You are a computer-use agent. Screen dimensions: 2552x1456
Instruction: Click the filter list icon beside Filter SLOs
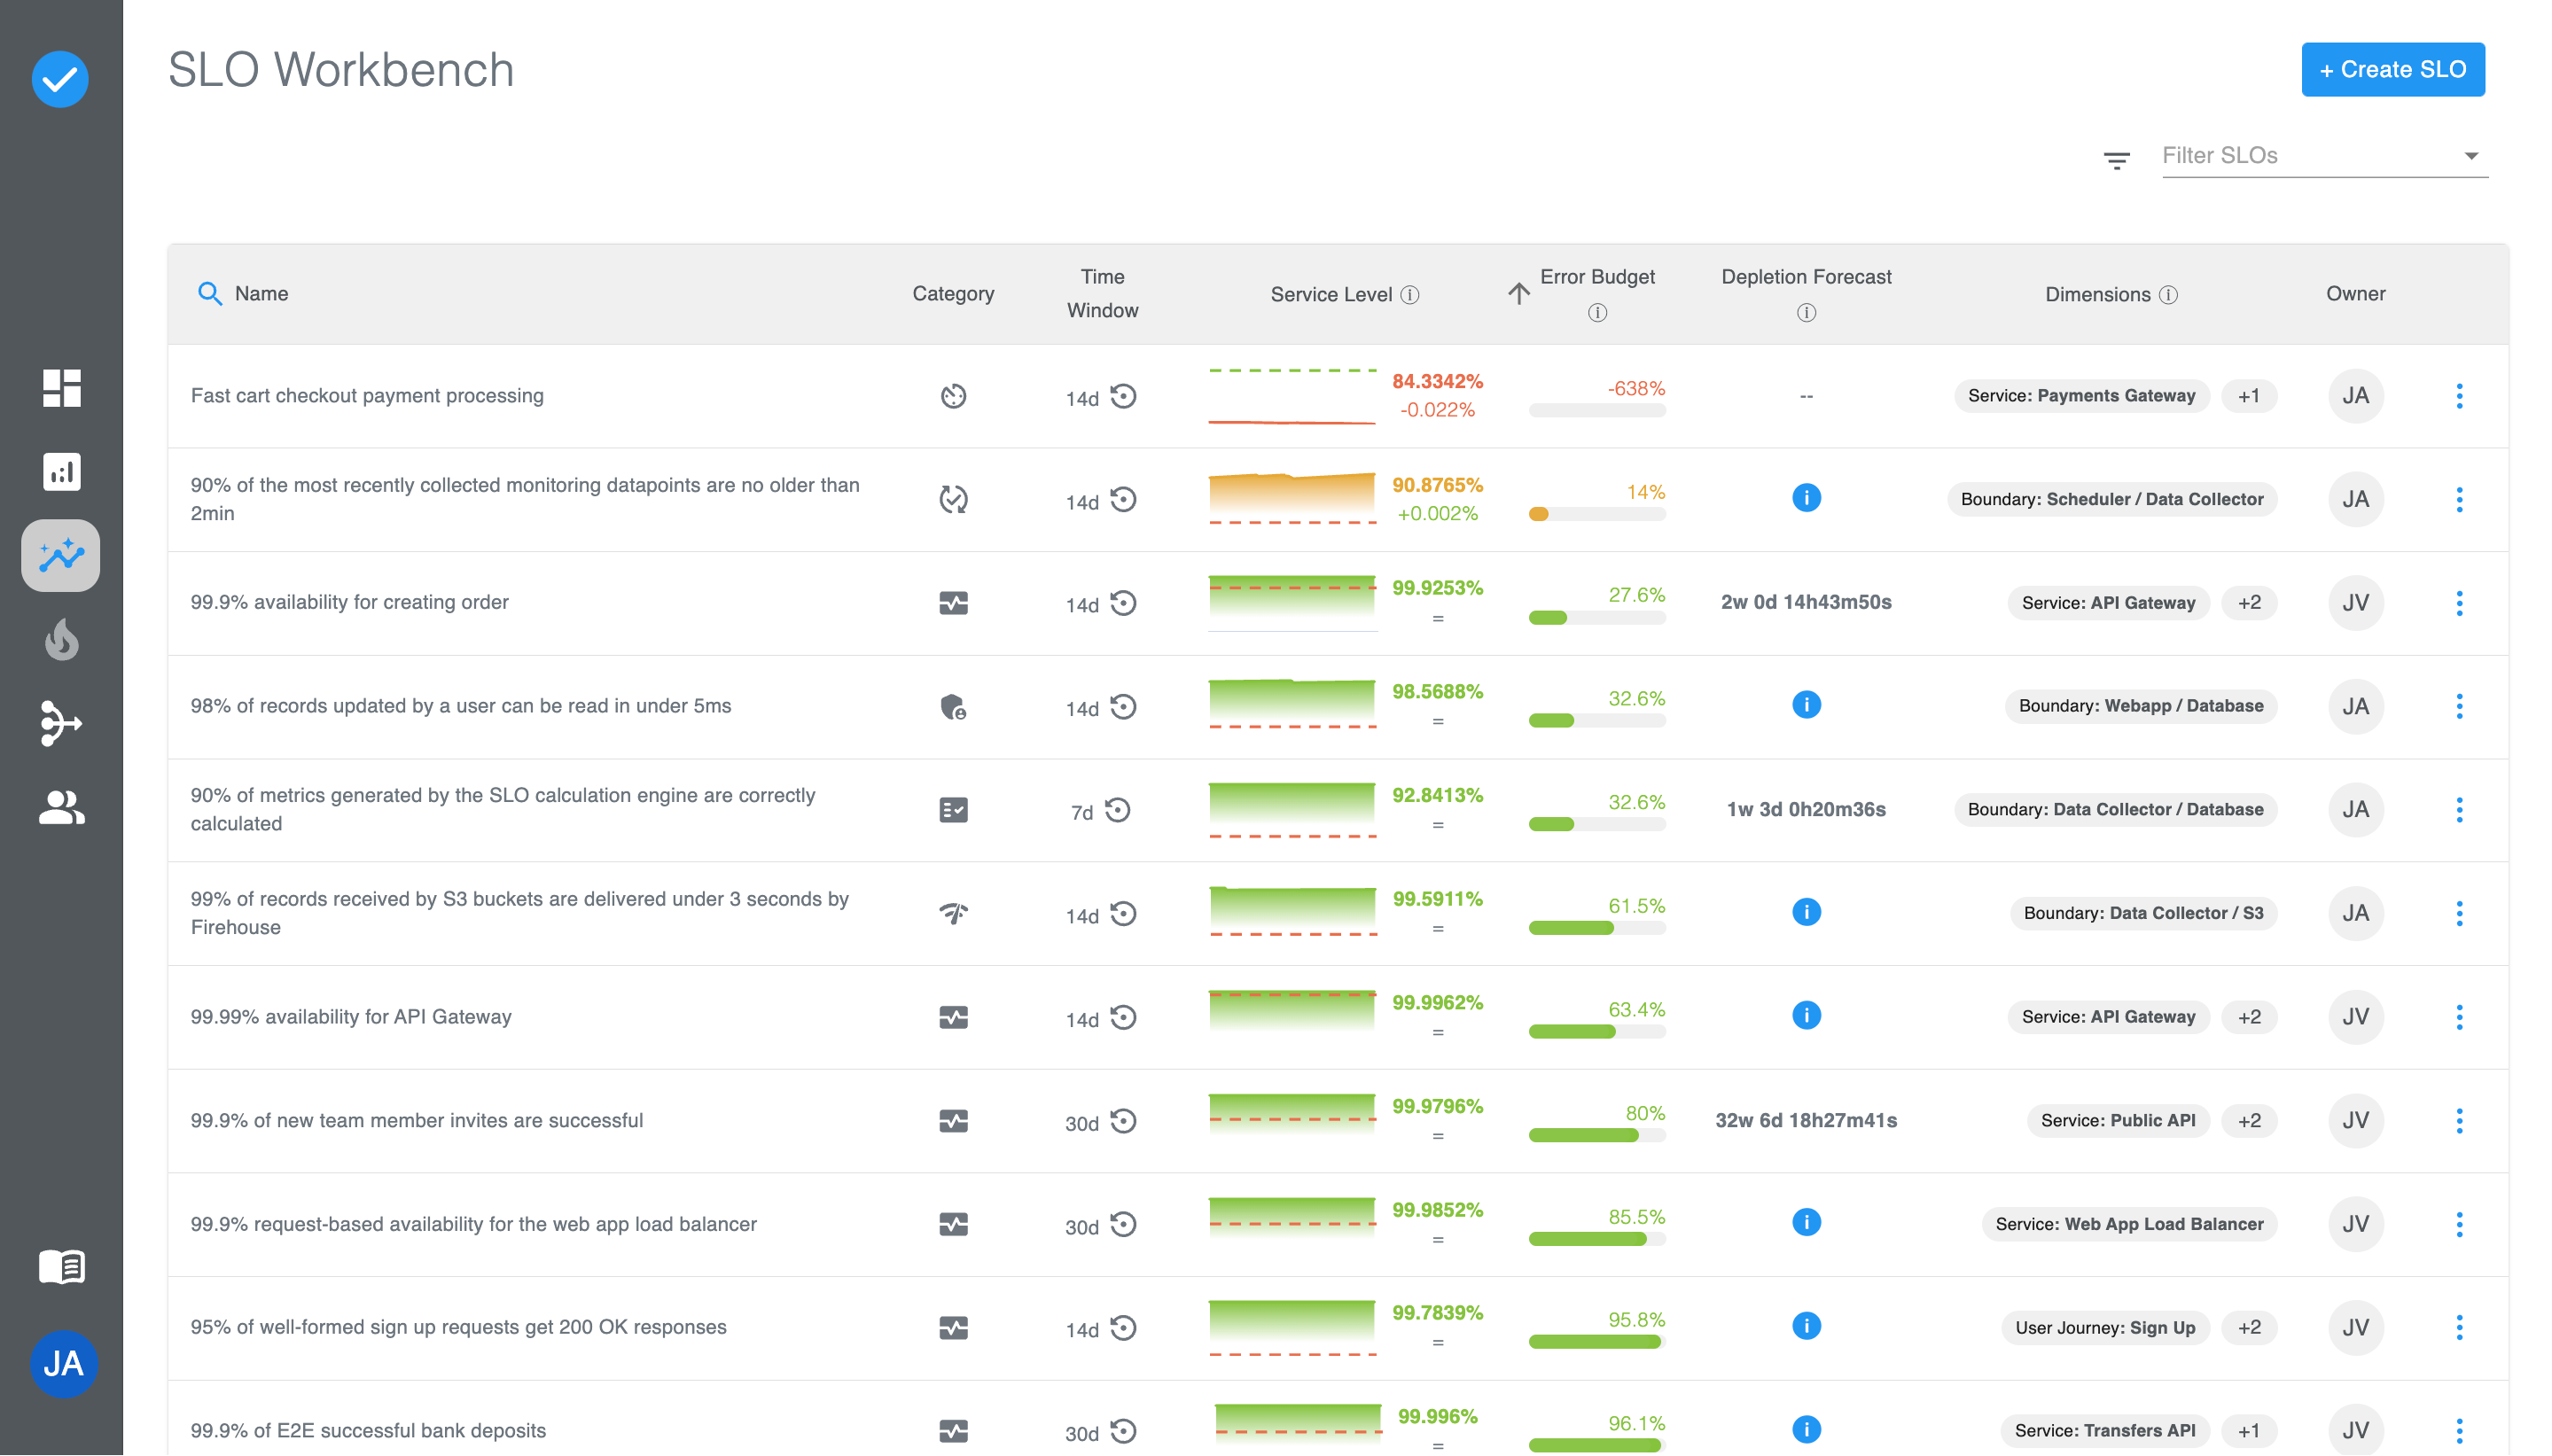pyautogui.click(x=2116, y=159)
